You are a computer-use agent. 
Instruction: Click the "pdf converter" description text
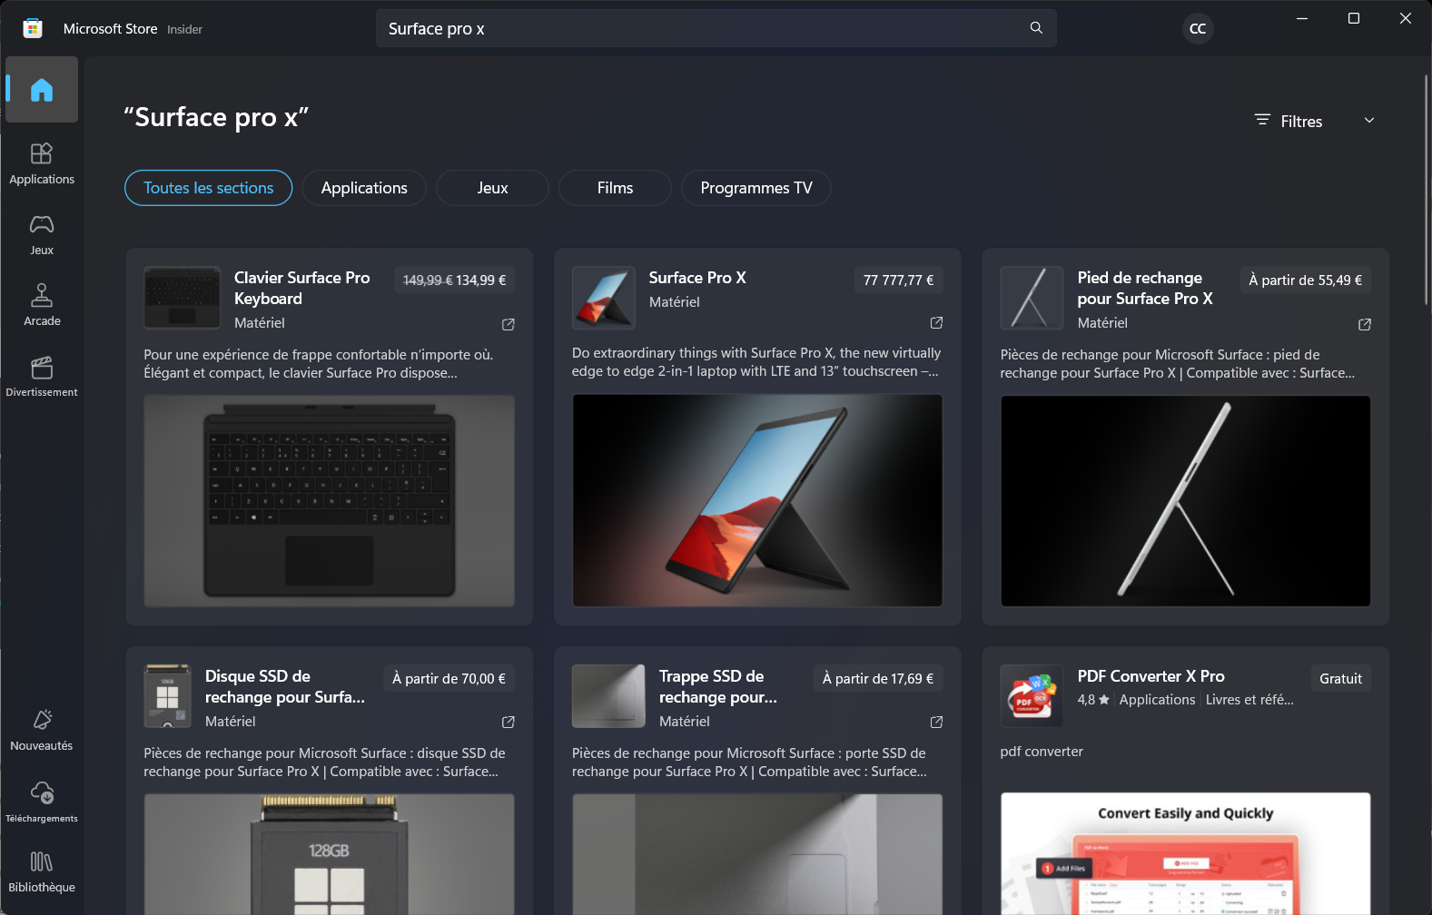click(1042, 752)
